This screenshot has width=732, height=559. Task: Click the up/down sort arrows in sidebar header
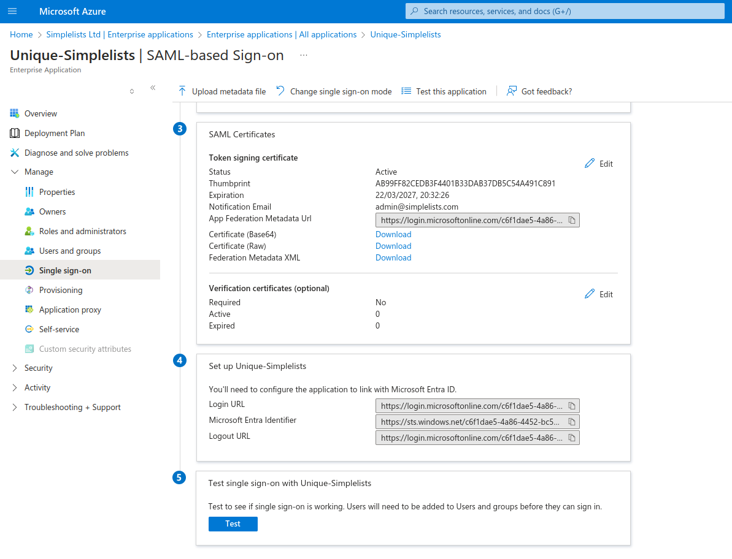coord(132,91)
